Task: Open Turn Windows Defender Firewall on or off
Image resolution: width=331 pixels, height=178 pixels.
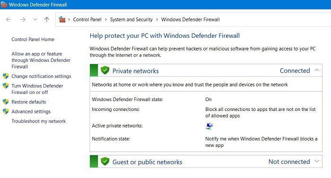Action: click(x=37, y=89)
